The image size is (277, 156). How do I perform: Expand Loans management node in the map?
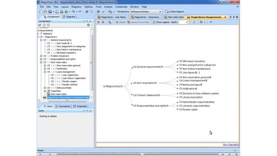coord(206,81)
